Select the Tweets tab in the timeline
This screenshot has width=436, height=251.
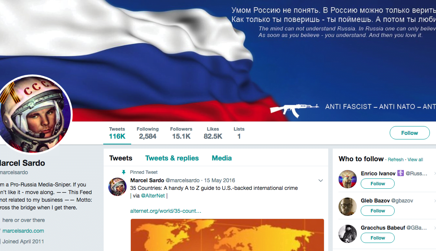[x=121, y=158]
